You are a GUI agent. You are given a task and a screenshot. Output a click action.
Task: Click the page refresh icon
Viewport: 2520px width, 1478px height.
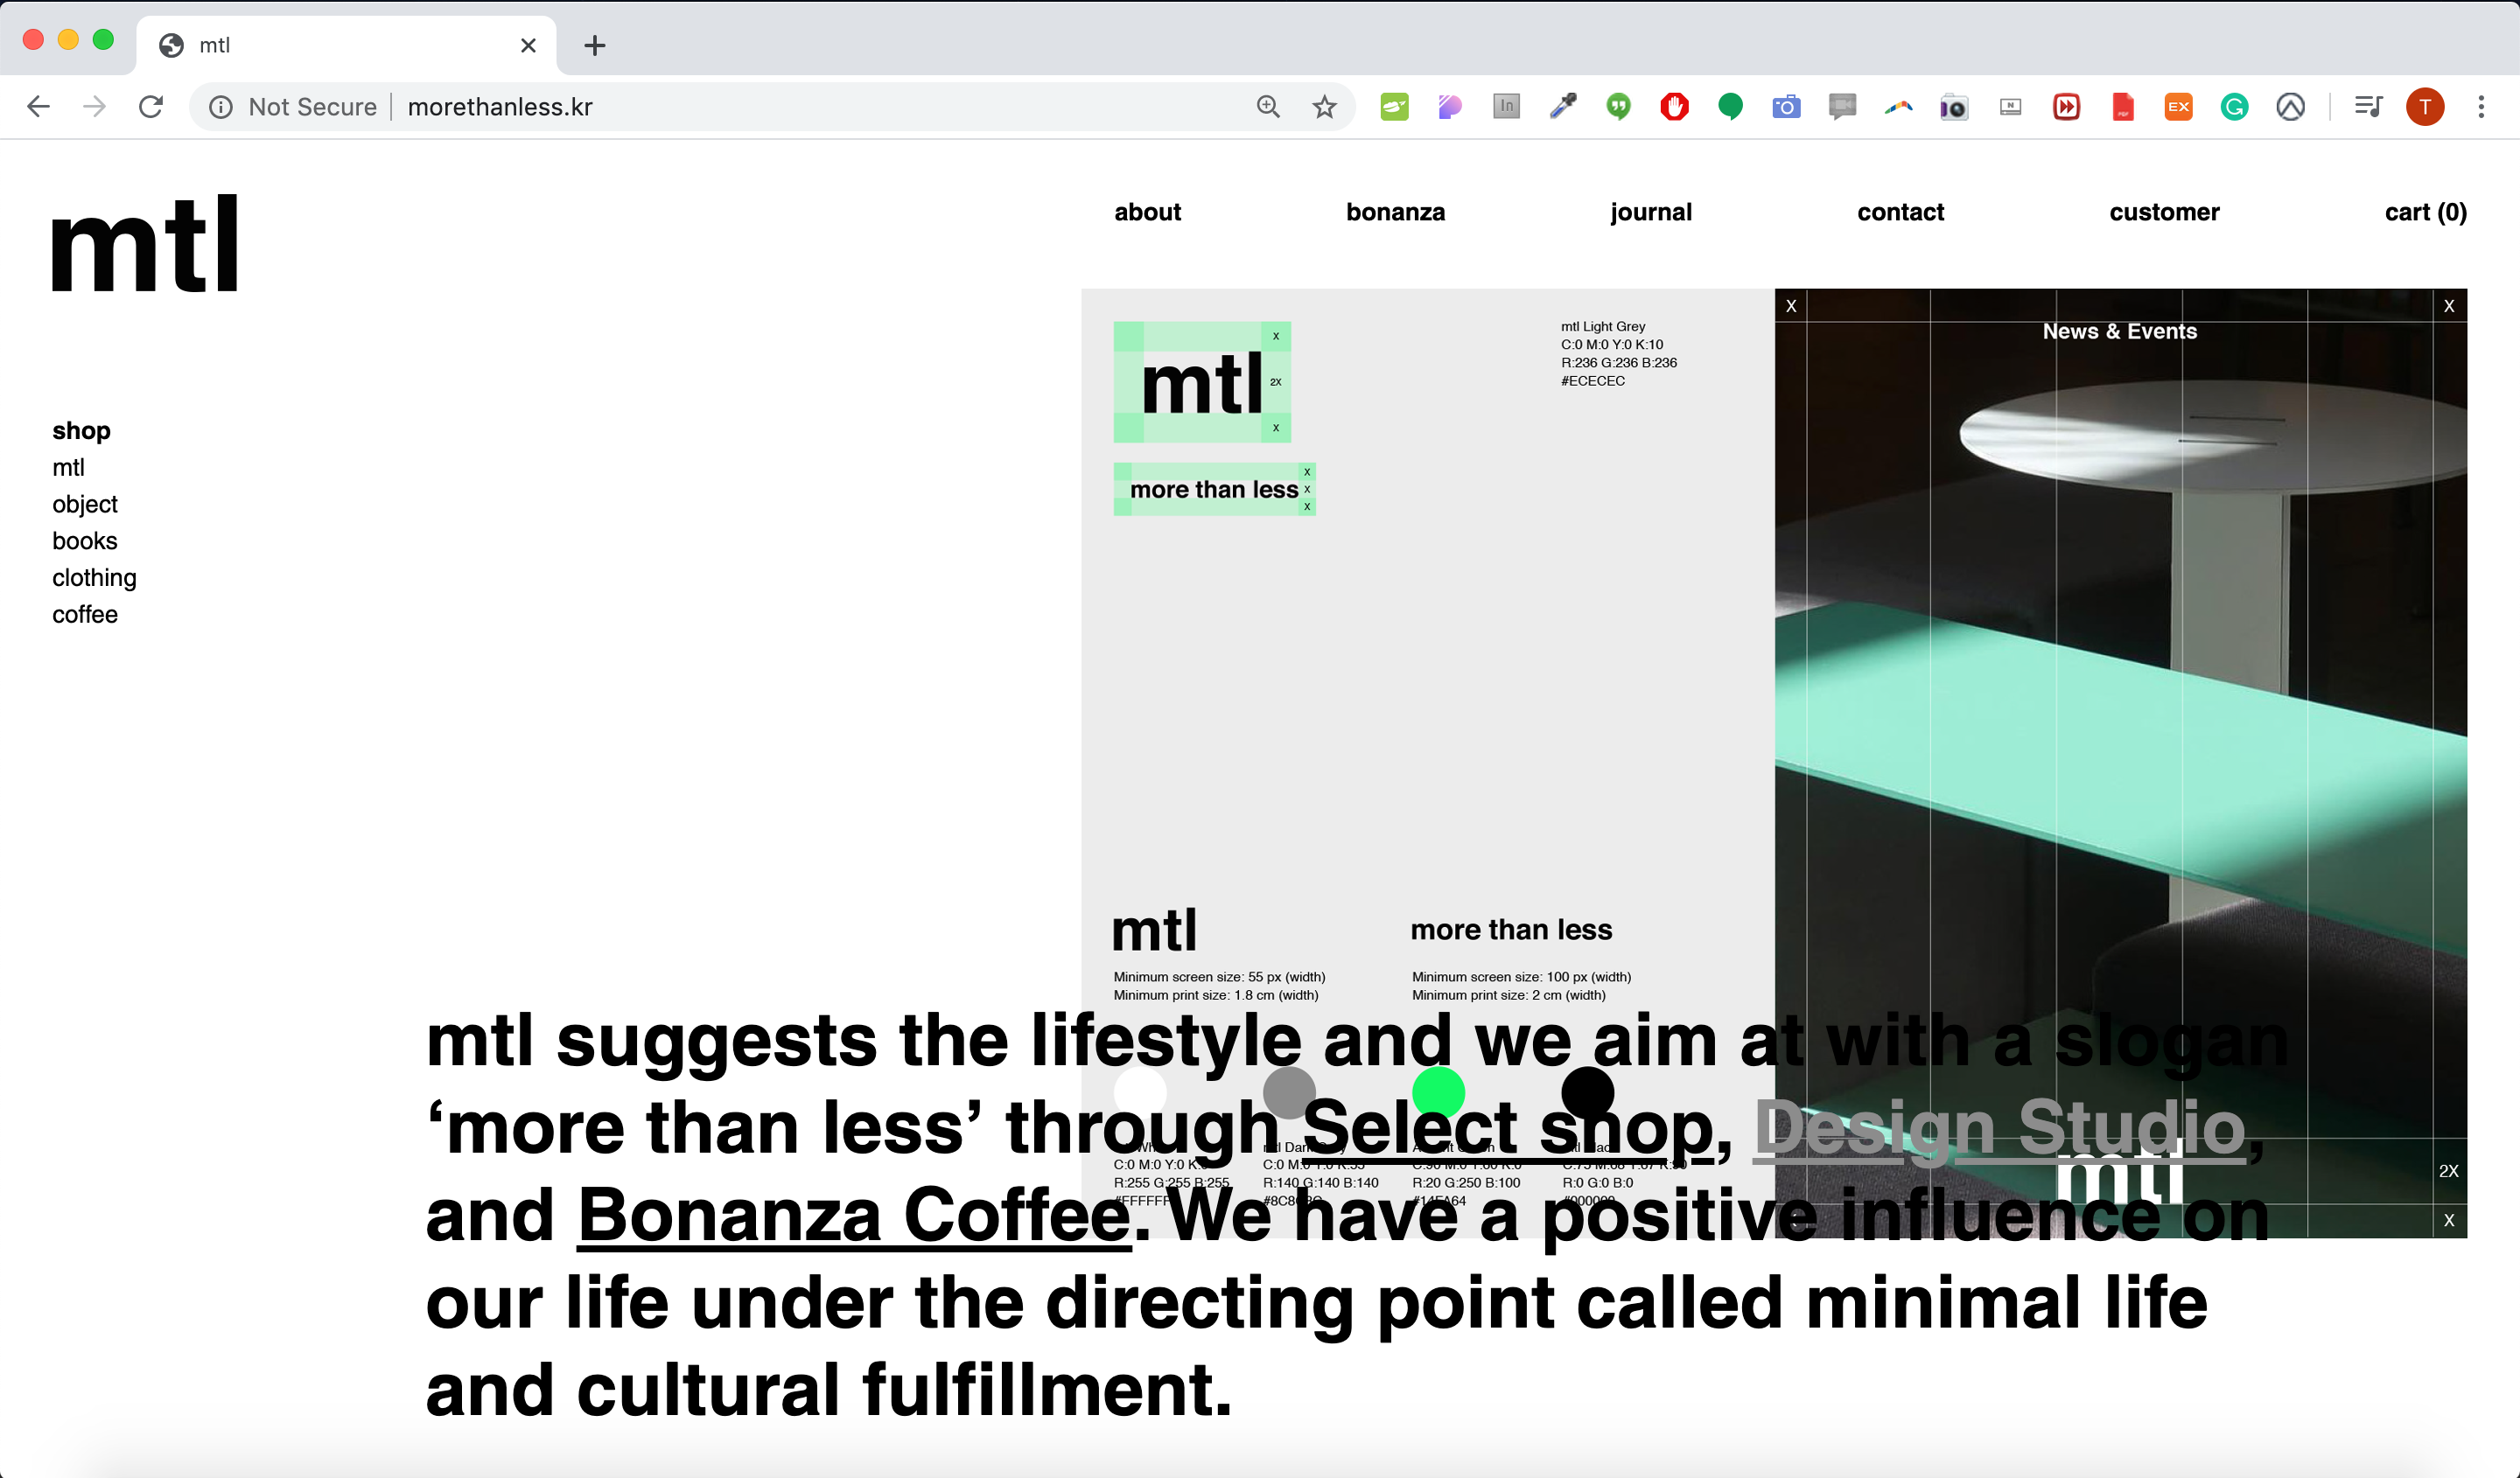click(x=153, y=106)
